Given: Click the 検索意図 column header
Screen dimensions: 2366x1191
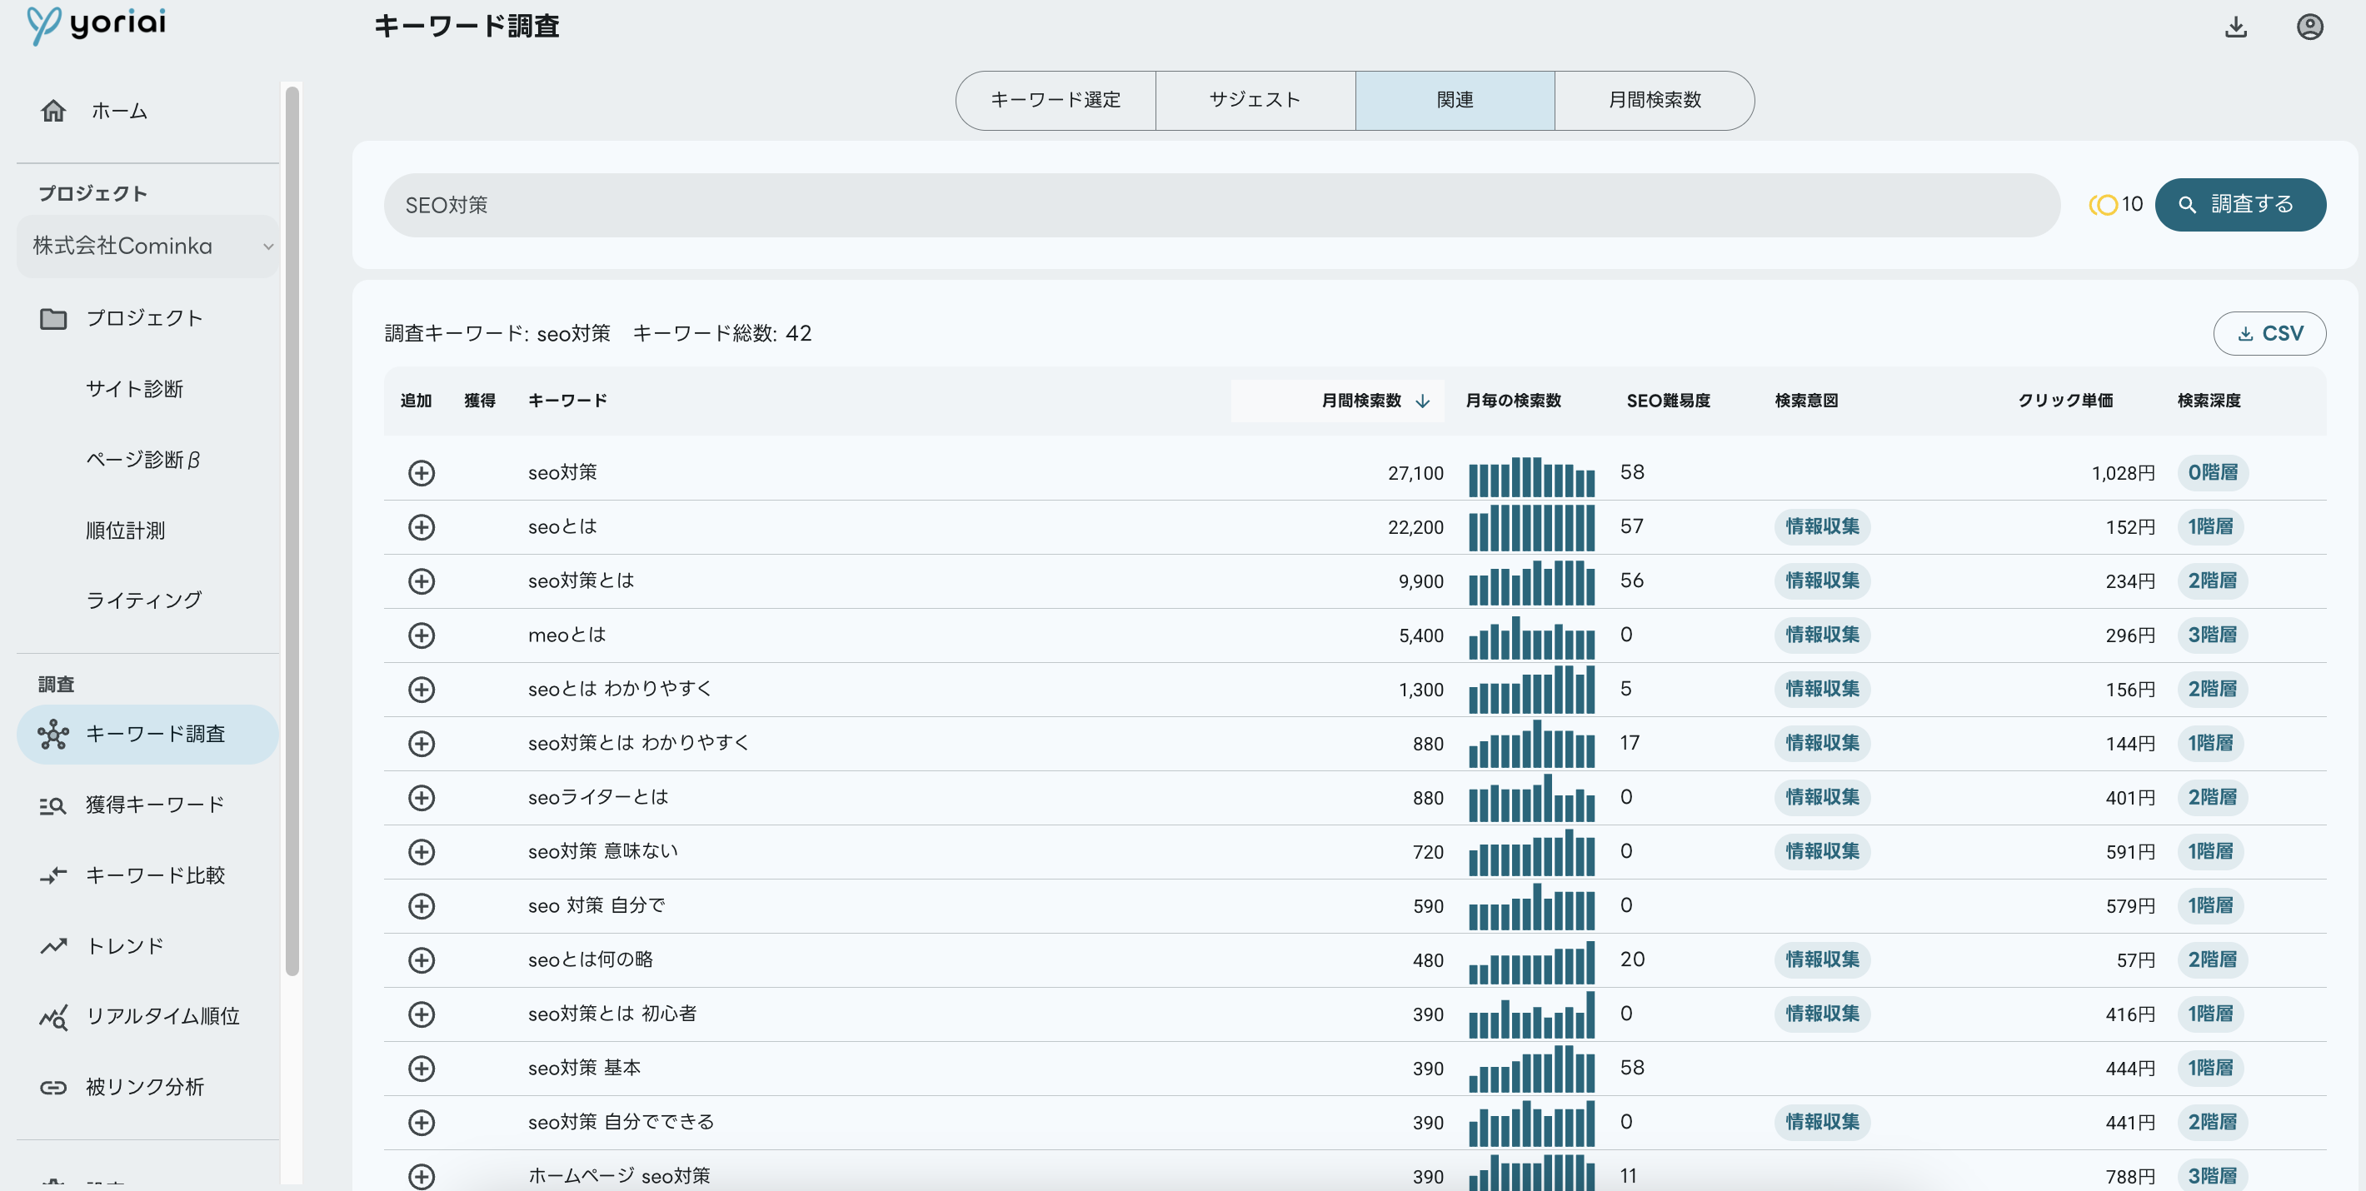Looking at the screenshot, I should pyautogui.click(x=1805, y=401).
